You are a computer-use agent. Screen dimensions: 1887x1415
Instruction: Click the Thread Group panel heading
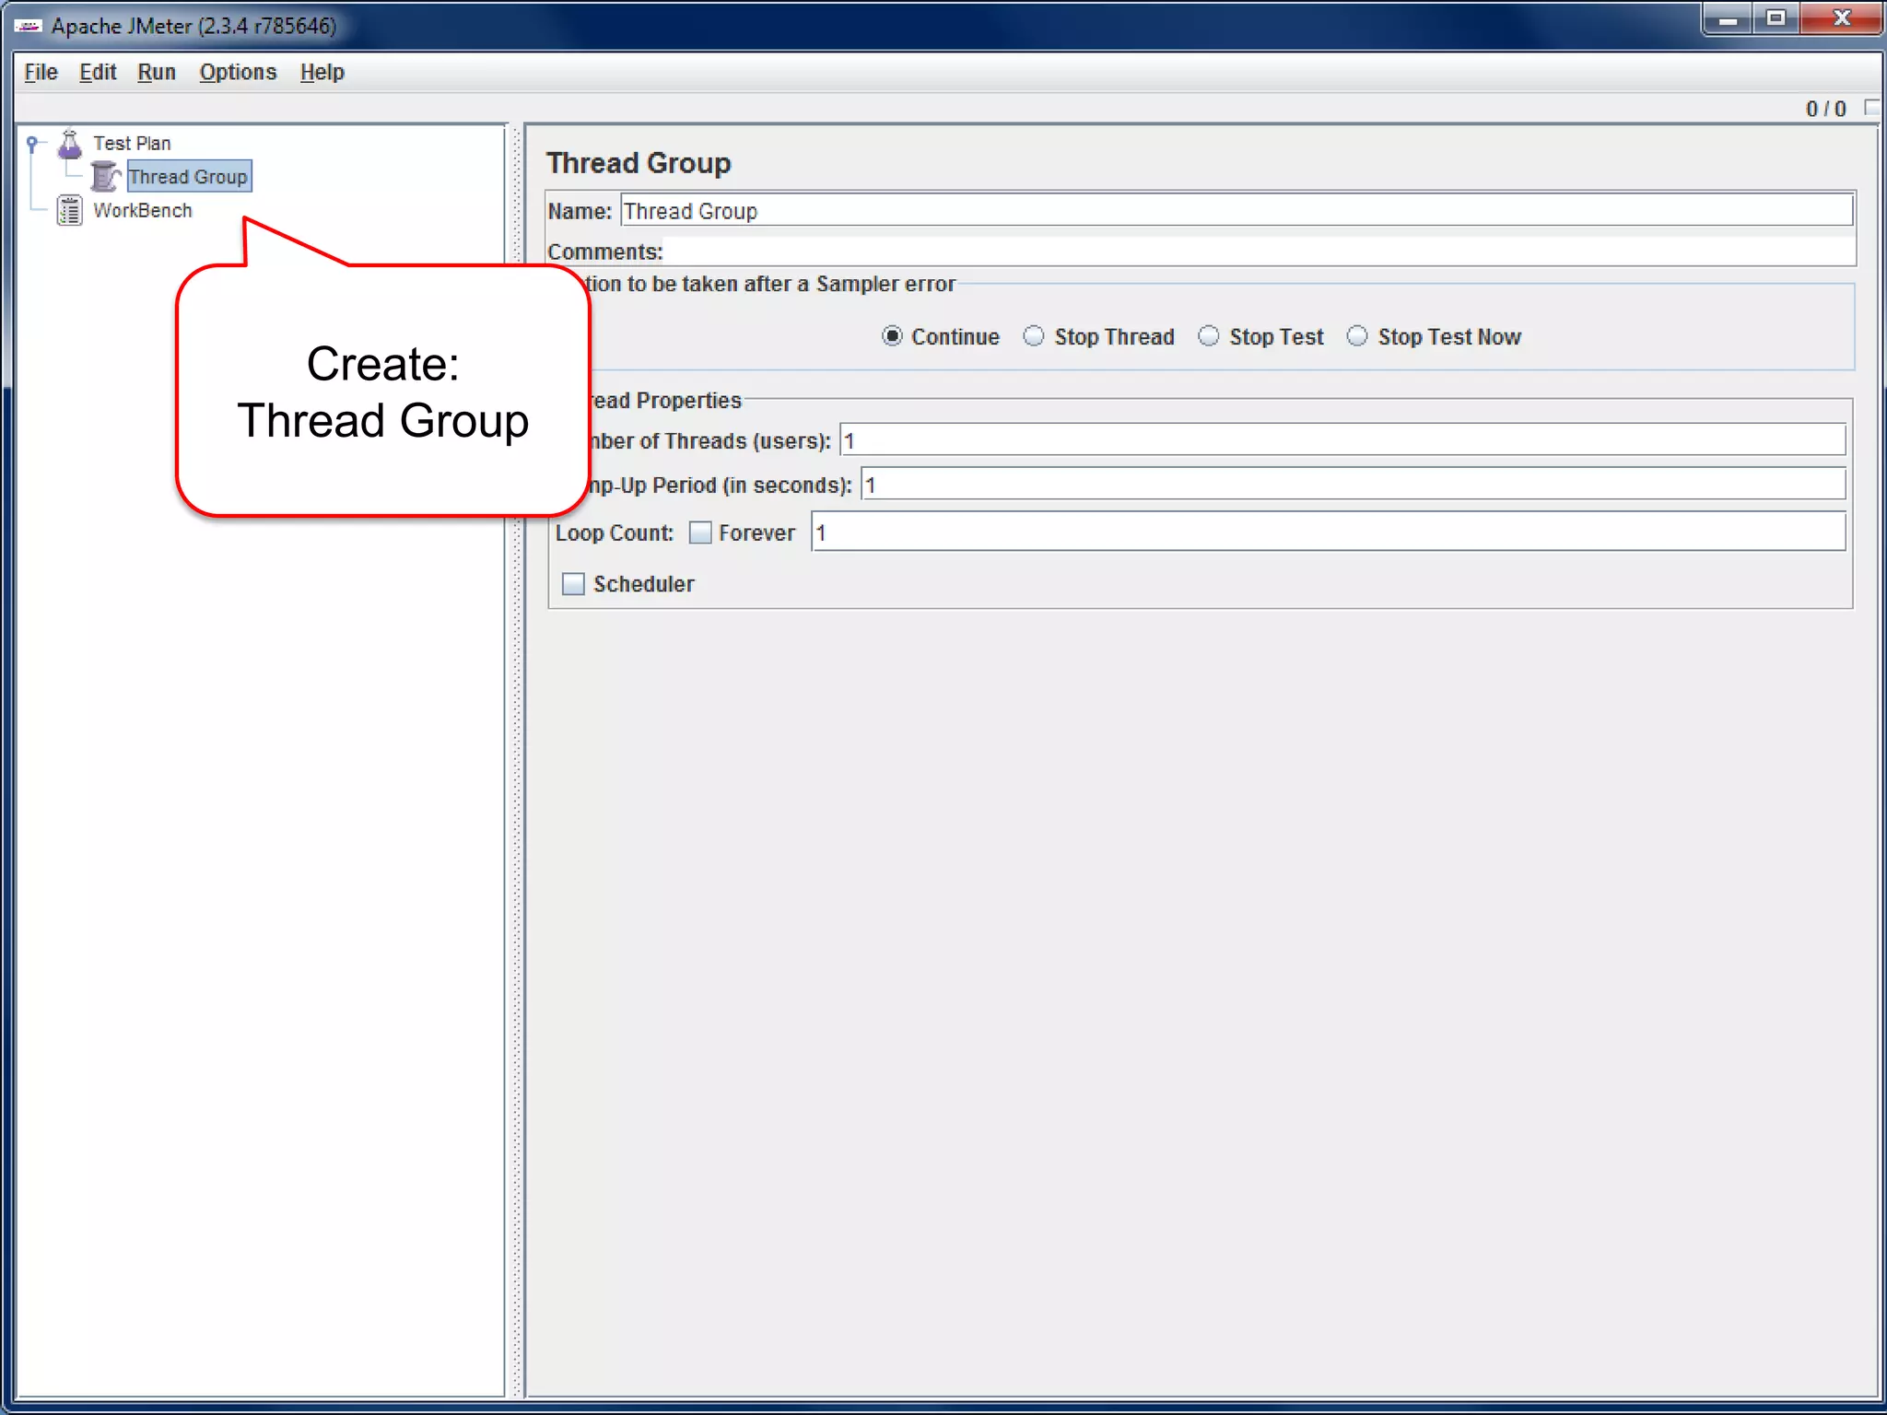(x=639, y=163)
